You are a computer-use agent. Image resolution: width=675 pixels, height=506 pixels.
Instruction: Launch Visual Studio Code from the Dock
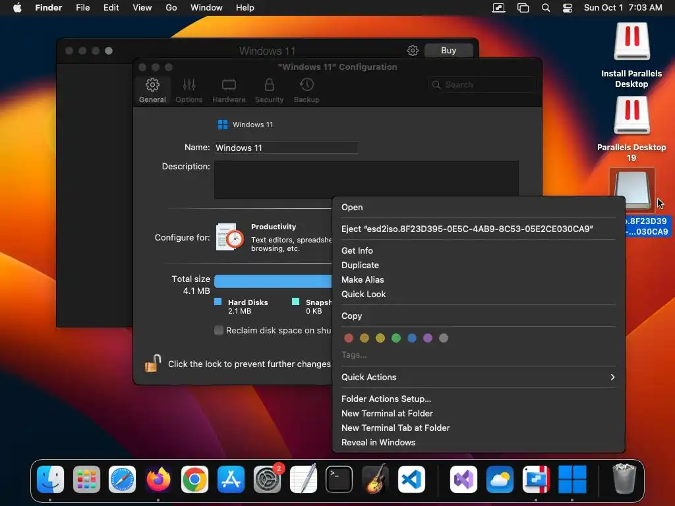pyautogui.click(x=411, y=479)
